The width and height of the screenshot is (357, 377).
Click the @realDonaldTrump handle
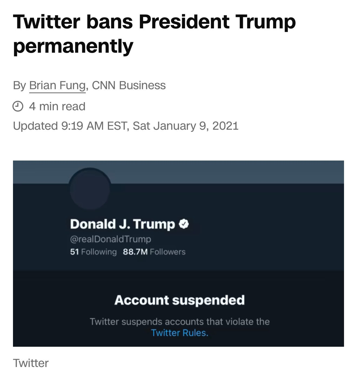110,239
